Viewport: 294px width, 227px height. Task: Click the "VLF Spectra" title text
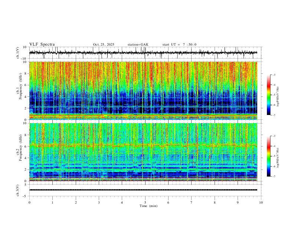pyautogui.click(x=42, y=45)
